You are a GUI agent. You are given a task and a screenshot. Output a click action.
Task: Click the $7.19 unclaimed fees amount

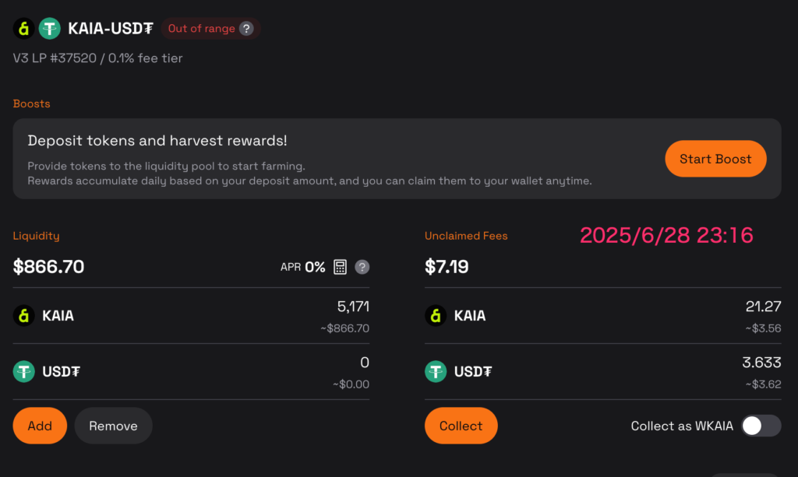pyautogui.click(x=447, y=267)
